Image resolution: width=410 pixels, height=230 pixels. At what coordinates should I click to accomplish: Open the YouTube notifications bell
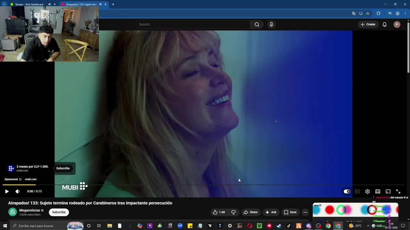tap(385, 24)
